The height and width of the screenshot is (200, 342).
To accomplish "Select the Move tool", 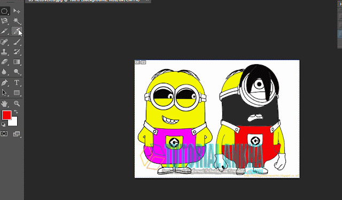I will coord(17,11).
